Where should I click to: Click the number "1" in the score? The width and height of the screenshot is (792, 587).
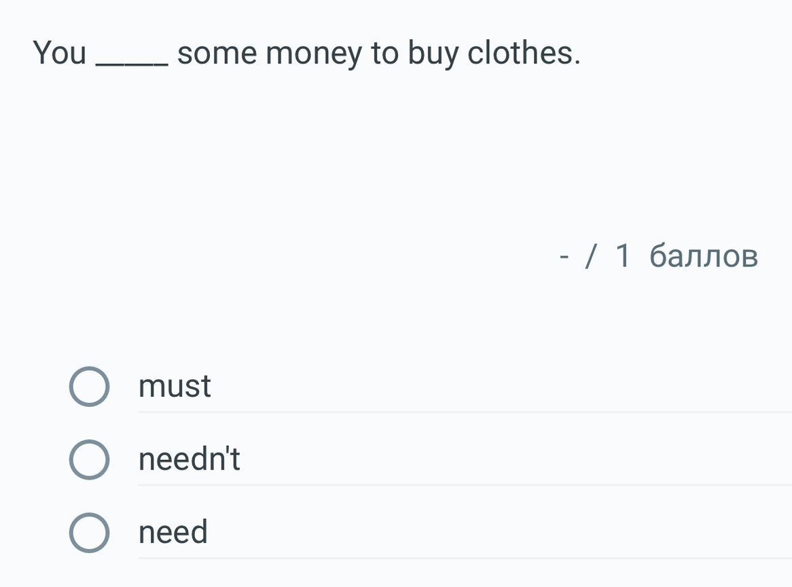click(x=623, y=256)
